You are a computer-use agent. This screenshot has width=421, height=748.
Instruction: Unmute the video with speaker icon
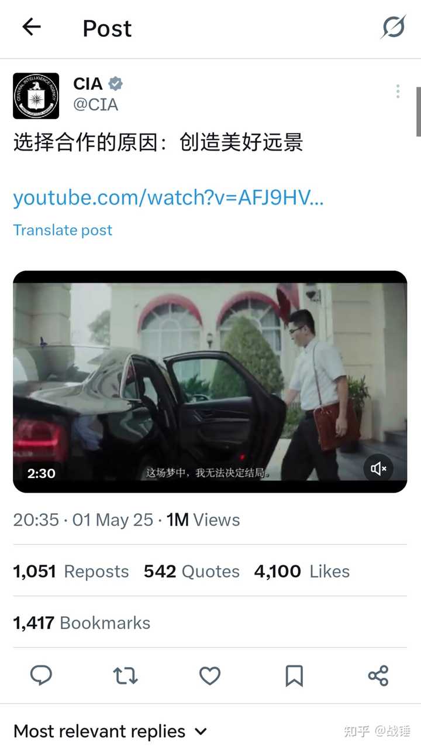point(378,469)
